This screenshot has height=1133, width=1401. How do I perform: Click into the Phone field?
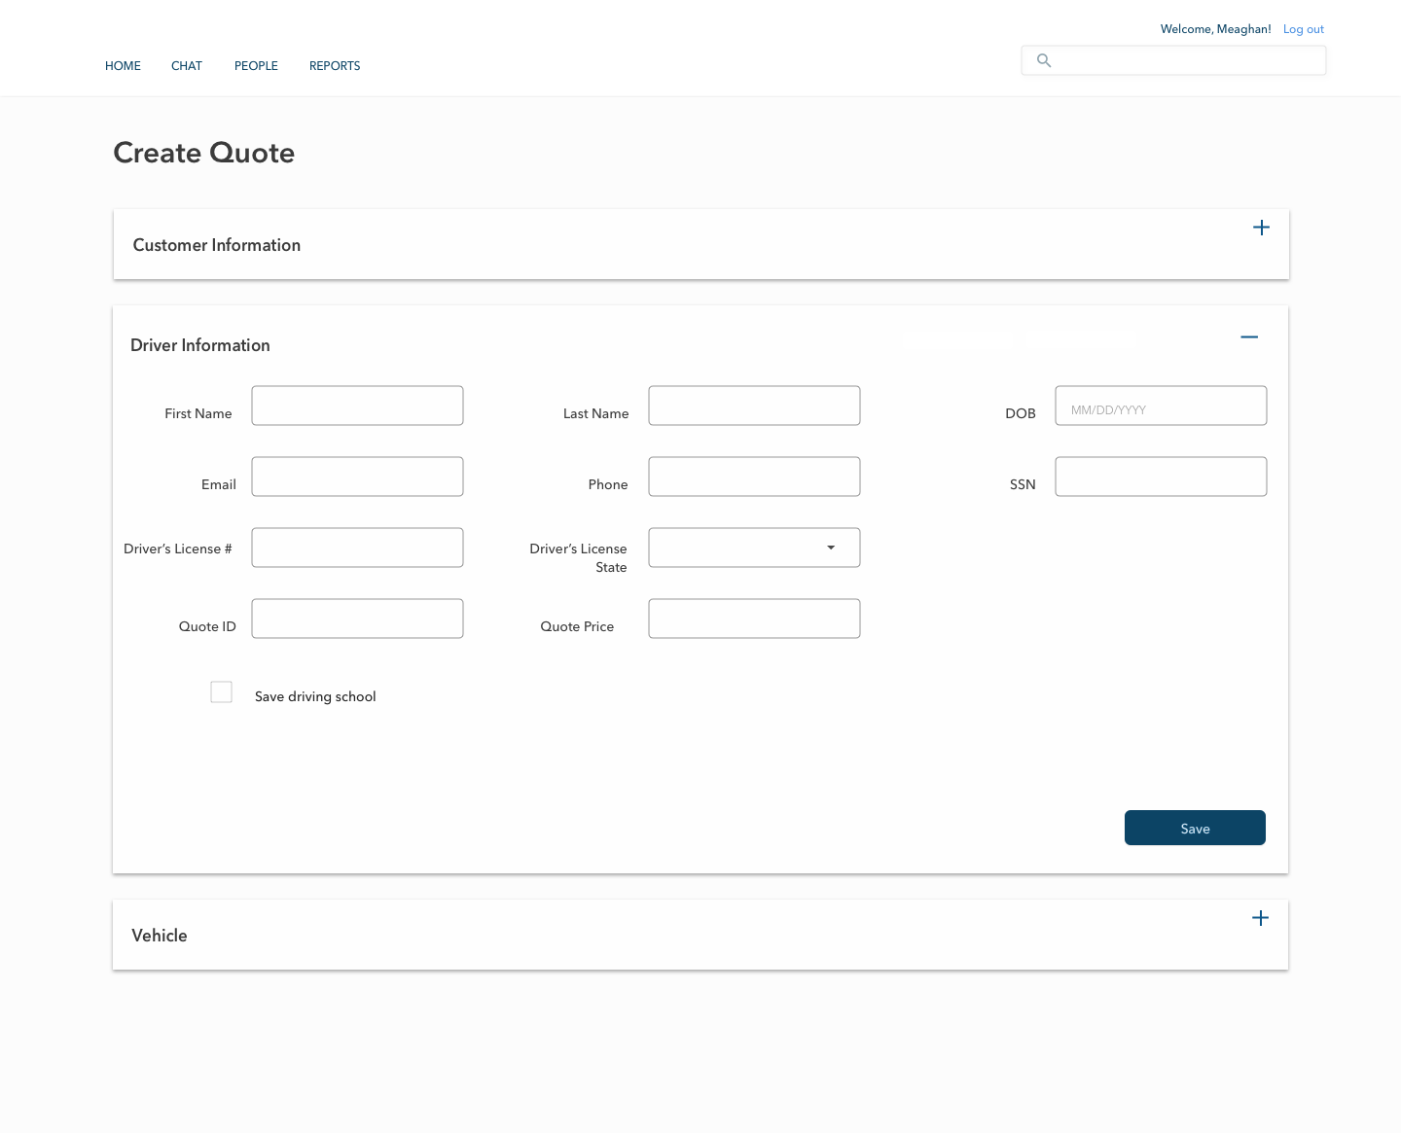754,477
